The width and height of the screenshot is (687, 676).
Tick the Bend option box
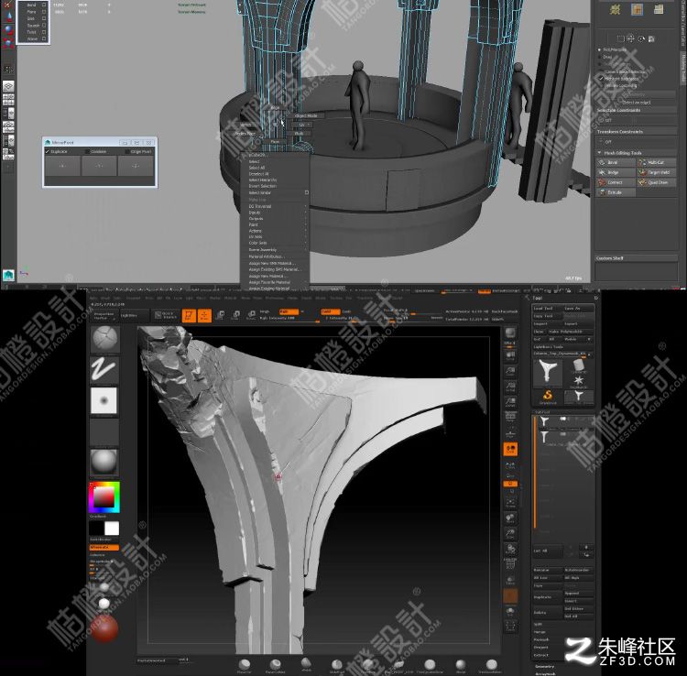point(44,5)
